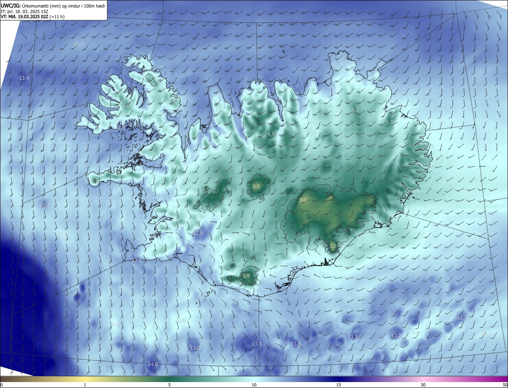Click the 13.5 value south of Iceland
This screenshot has height=388, width=508.
tap(257, 344)
